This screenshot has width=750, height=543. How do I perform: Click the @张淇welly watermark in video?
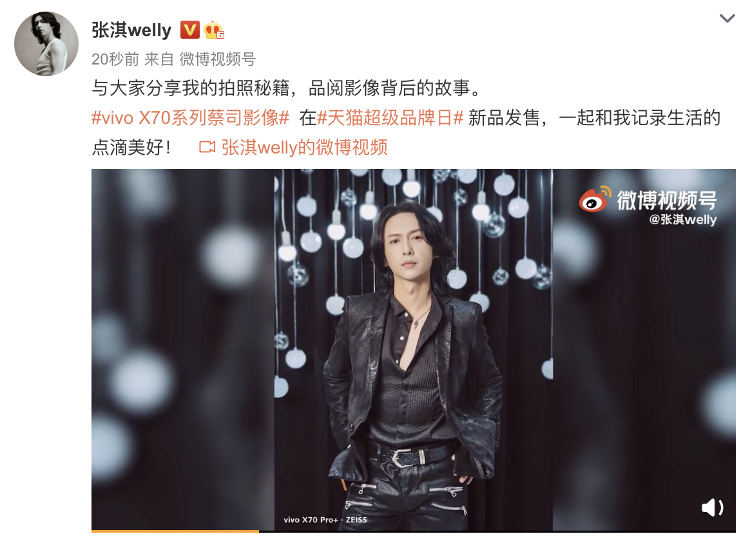682,220
